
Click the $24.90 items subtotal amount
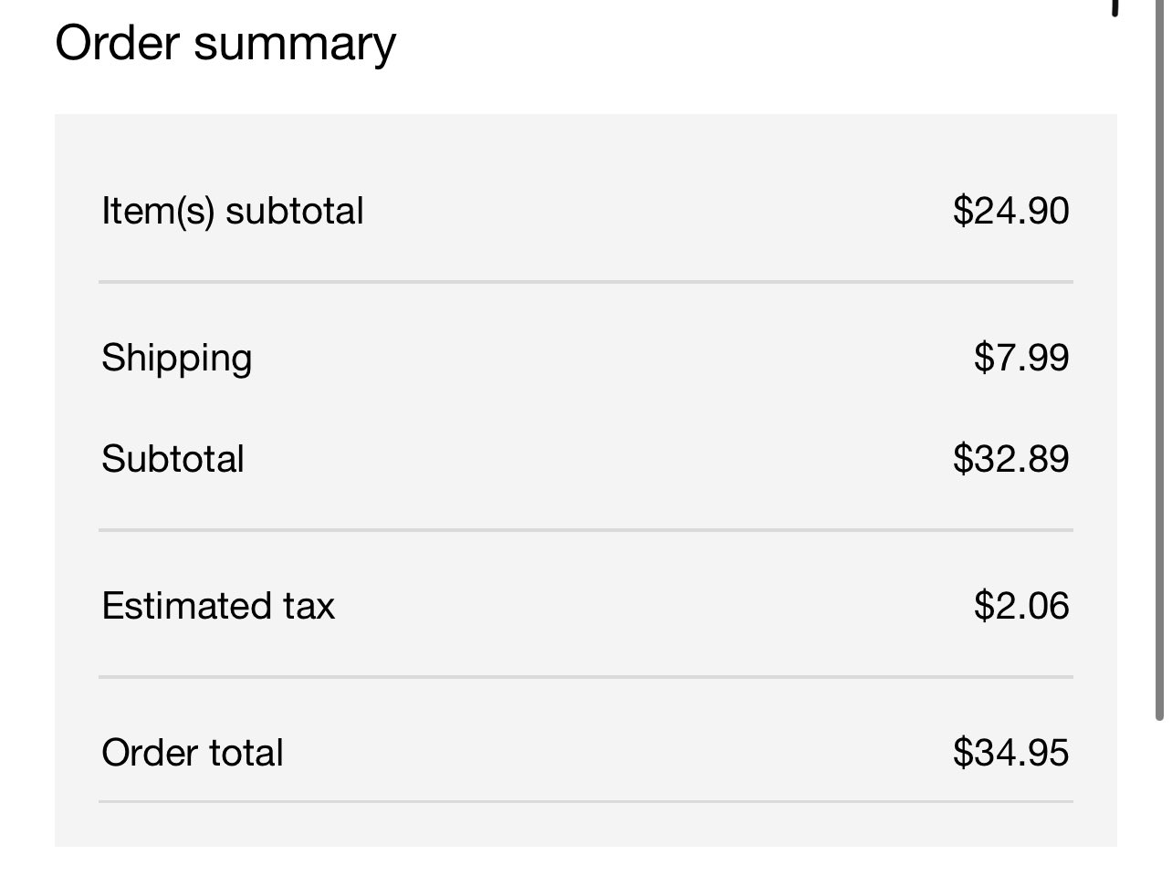pyautogui.click(x=1010, y=211)
